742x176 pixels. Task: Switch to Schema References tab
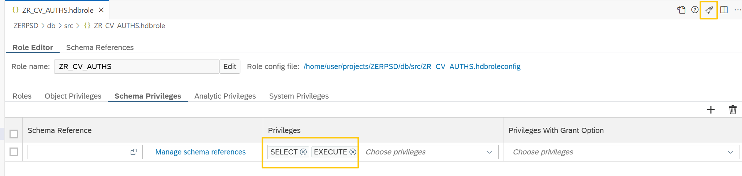point(100,47)
